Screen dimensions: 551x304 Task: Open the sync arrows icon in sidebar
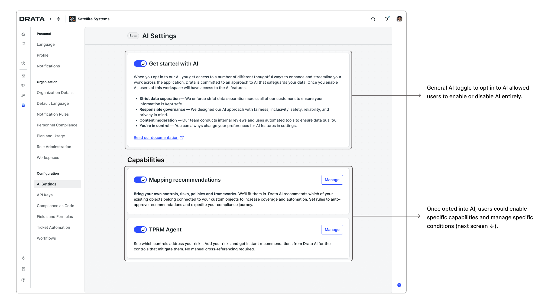click(23, 86)
